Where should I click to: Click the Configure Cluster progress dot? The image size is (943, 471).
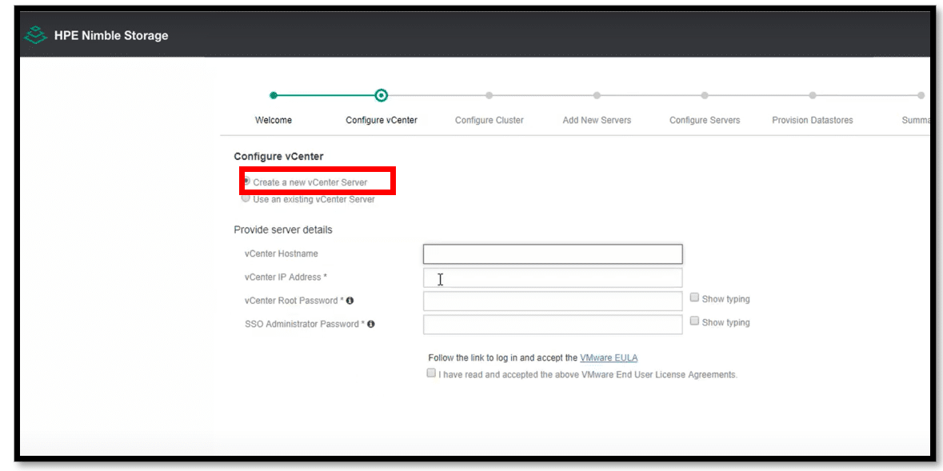pyautogui.click(x=489, y=95)
